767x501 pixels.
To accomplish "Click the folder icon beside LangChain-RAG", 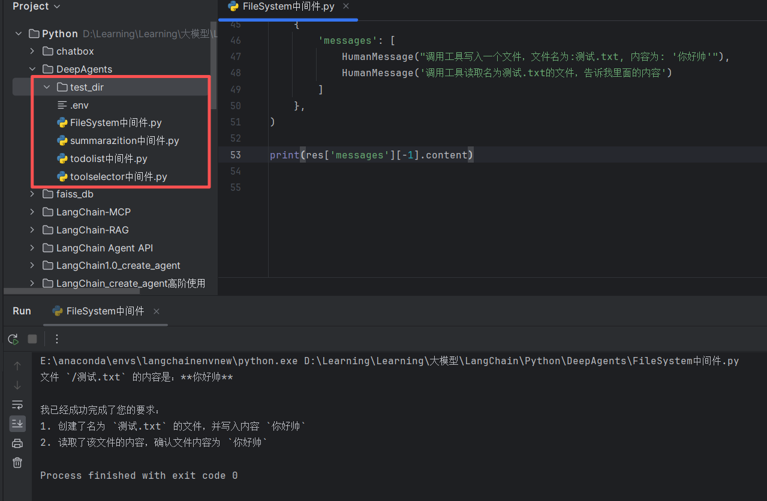I will click(x=48, y=230).
